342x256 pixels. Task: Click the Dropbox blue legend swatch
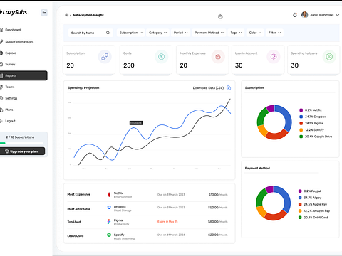click(x=301, y=117)
